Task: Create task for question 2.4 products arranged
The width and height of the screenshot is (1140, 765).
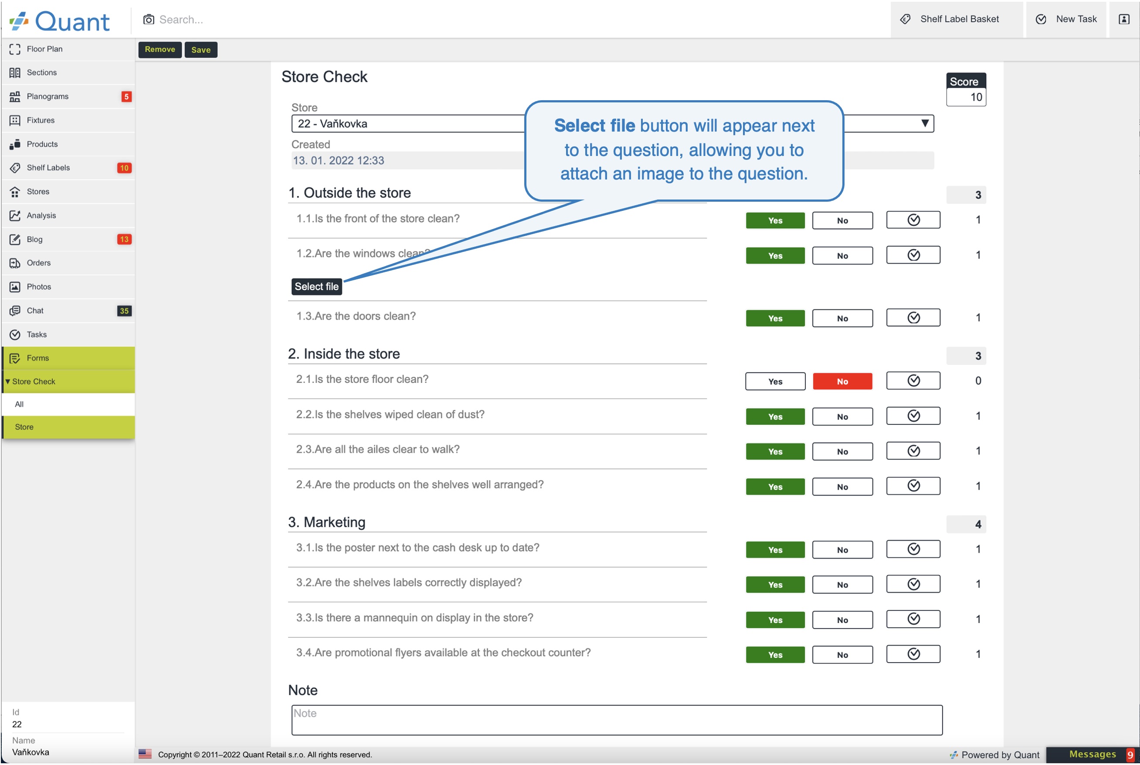Action: pos(913,487)
